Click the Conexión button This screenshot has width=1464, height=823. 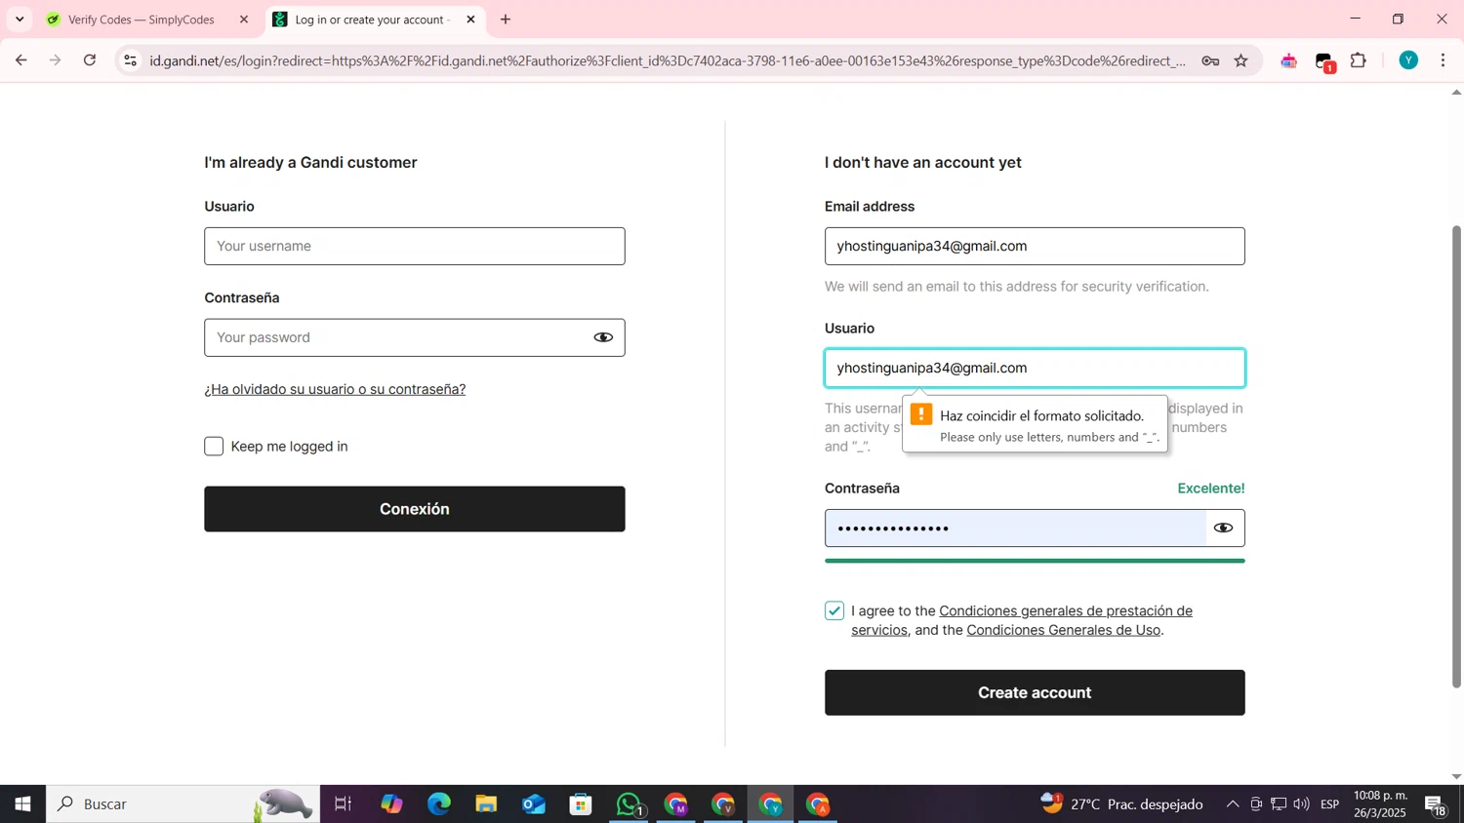point(415,509)
